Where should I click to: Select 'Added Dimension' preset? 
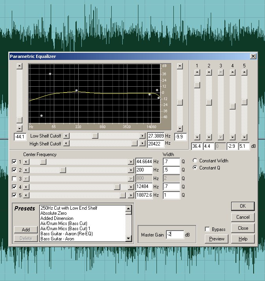click(57, 218)
